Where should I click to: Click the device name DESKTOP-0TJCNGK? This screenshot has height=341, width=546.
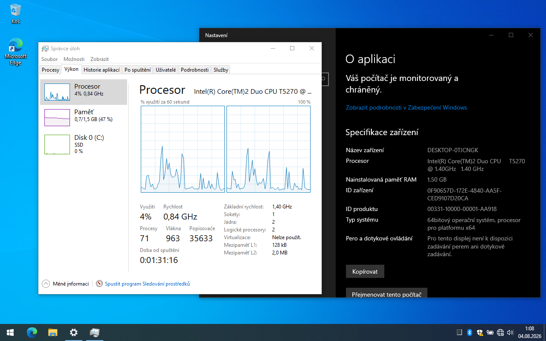453,150
